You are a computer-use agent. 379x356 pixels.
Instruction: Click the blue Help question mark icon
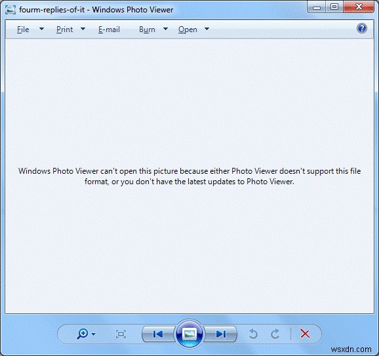coord(362,28)
